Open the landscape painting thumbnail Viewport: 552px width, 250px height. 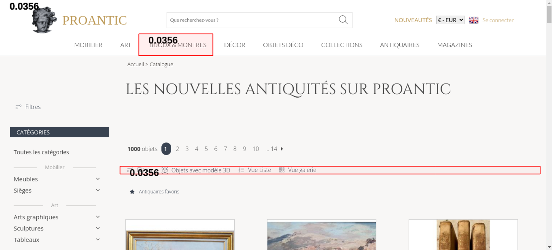(322, 235)
